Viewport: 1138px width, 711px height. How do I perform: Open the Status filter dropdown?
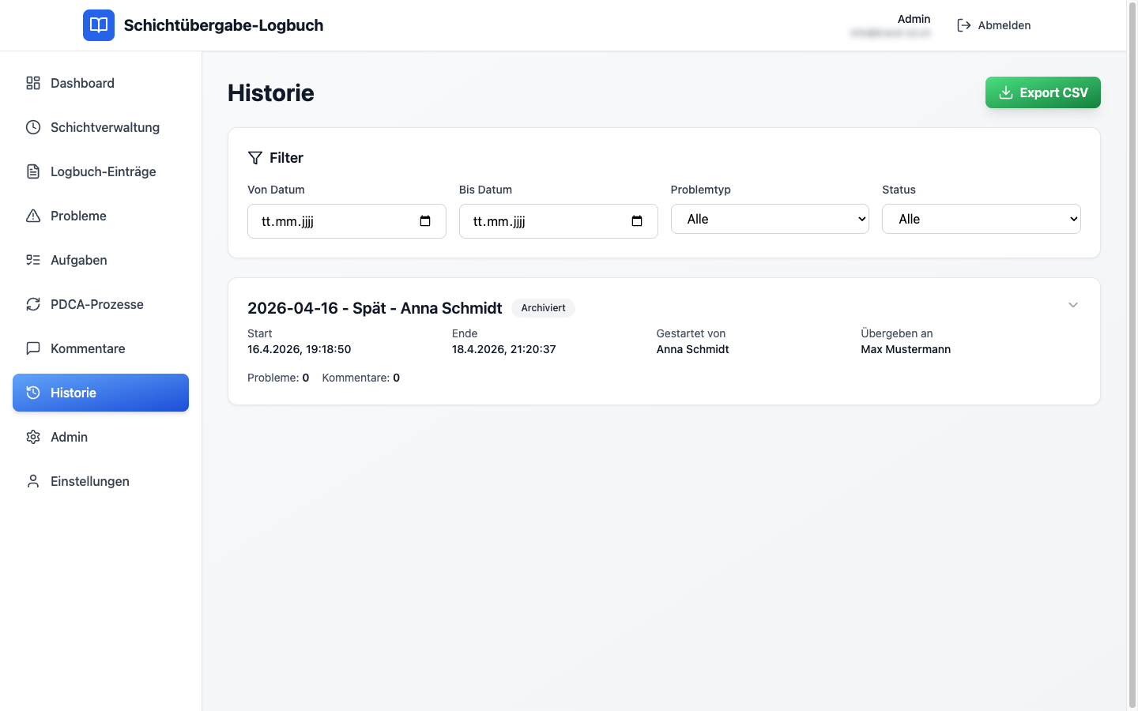tap(981, 219)
